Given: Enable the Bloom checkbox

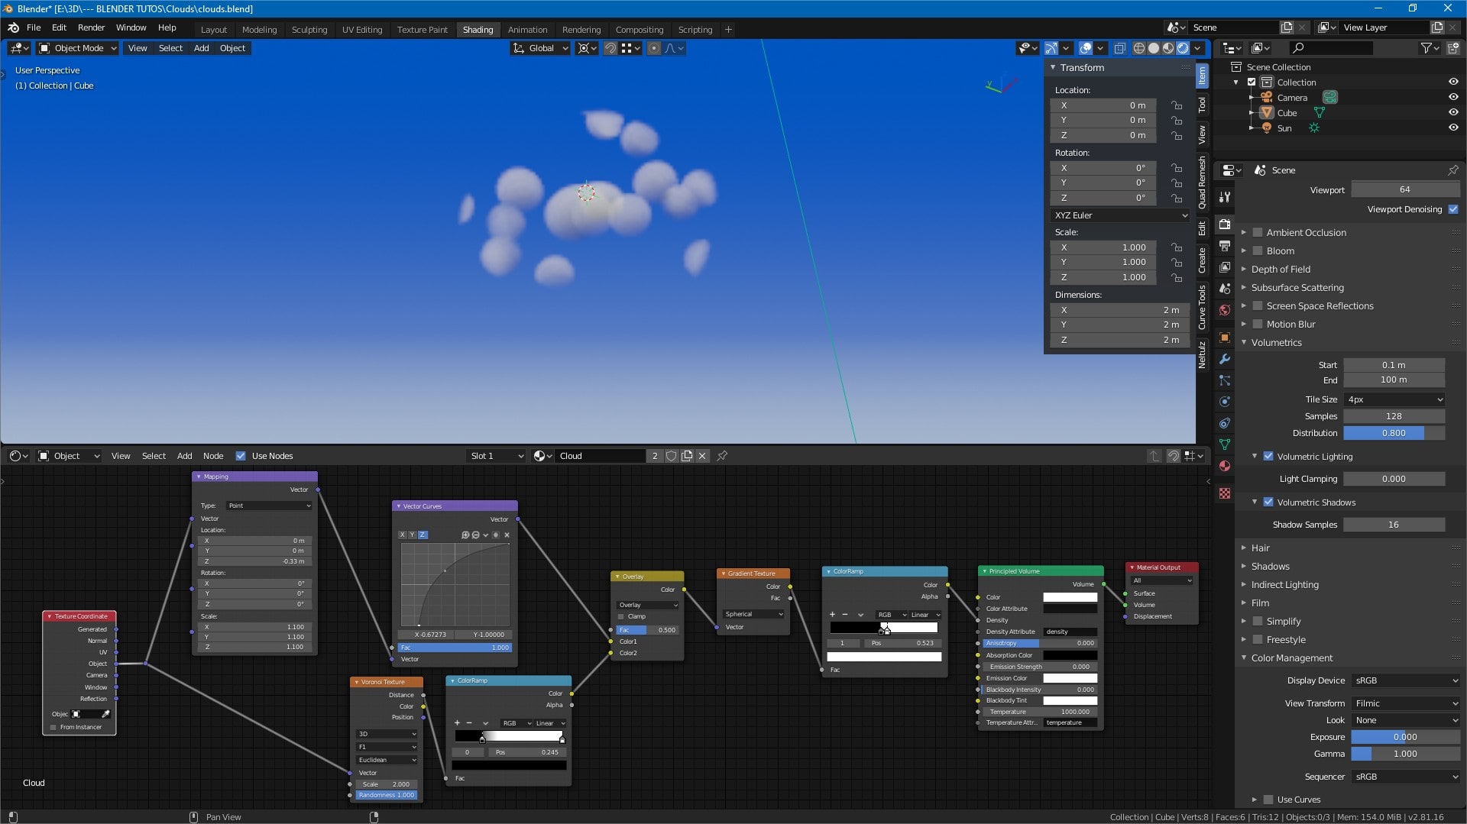Looking at the screenshot, I should point(1258,251).
